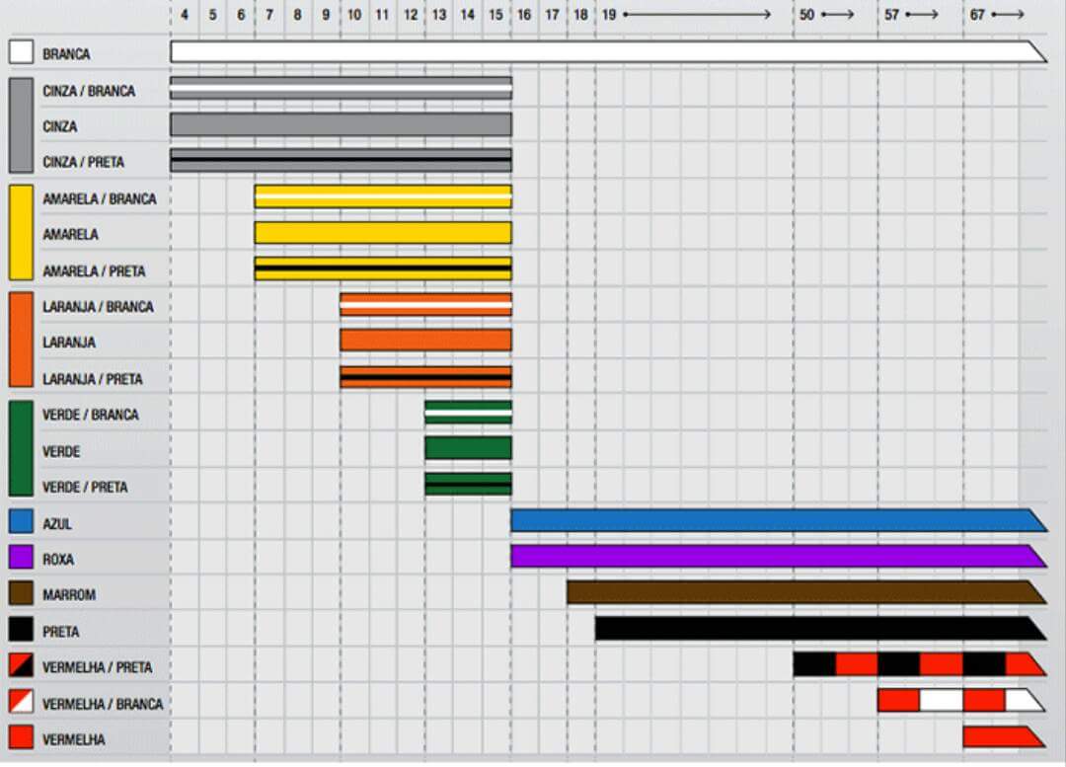Click the black square beside PRETA
Image resolution: width=1066 pixels, height=767 pixels.
coord(21,630)
